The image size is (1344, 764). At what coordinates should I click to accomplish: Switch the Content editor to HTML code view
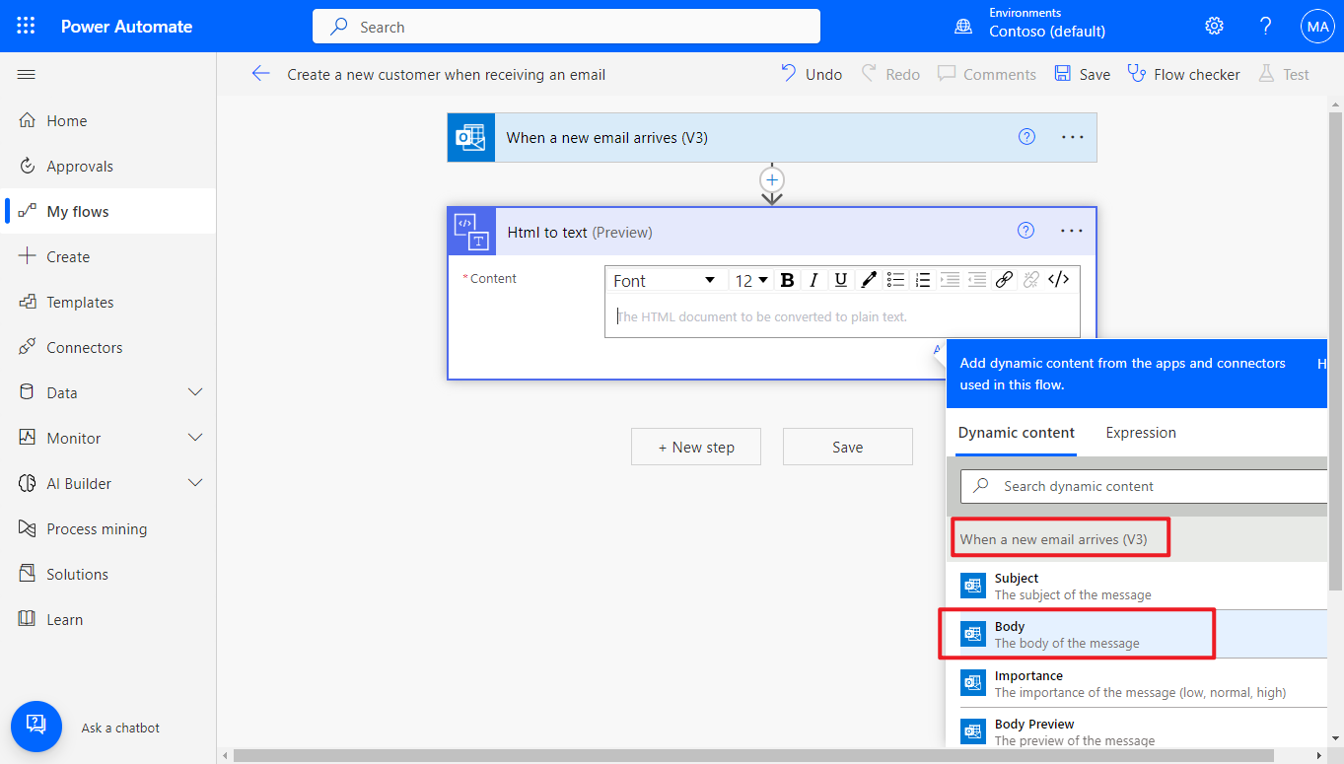pyautogui.click(x=1058, y=280)
